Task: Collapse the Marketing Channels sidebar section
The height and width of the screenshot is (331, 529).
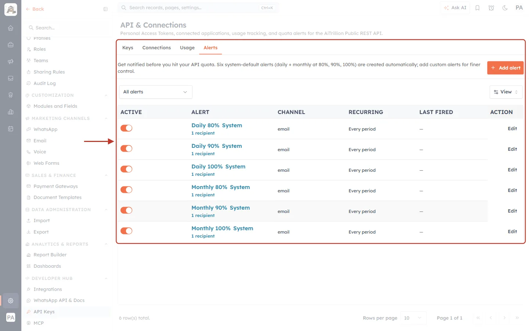Action: [x=106, y=118]
